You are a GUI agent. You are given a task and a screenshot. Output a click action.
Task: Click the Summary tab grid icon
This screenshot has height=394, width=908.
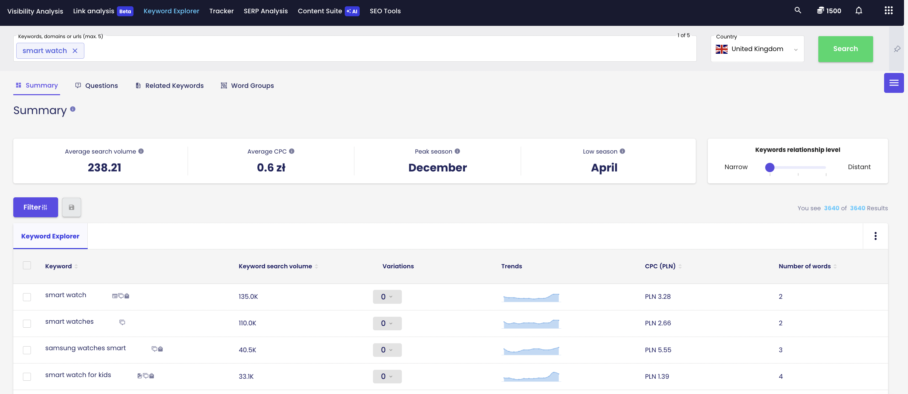[x=19, y=85]
